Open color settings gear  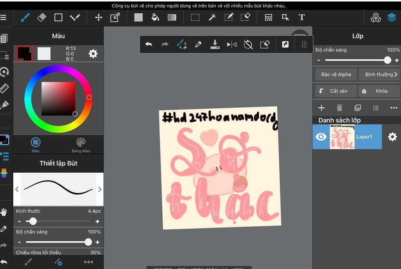(93, 53)
